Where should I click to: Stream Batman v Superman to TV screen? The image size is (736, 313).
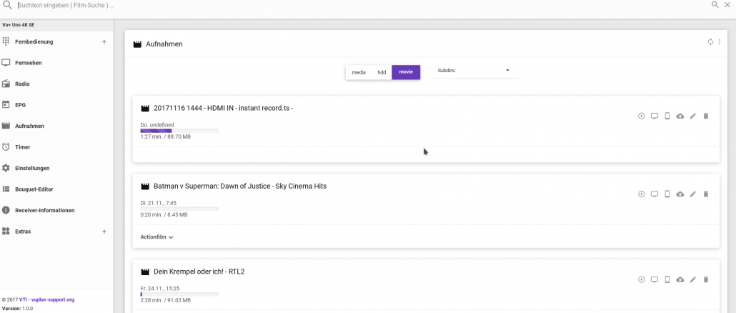click(655, 194)
